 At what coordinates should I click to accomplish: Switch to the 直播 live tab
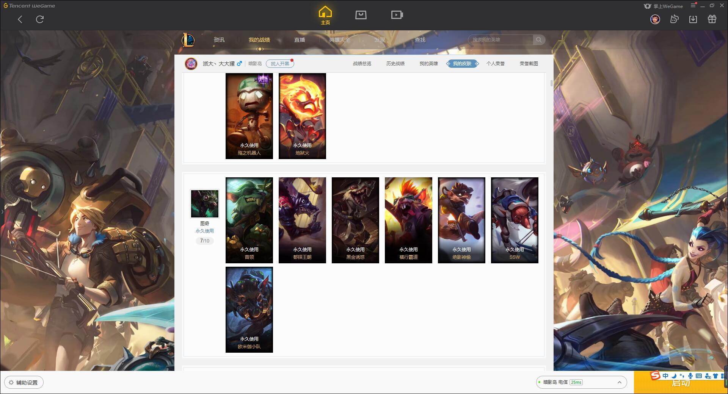[300, 40]
